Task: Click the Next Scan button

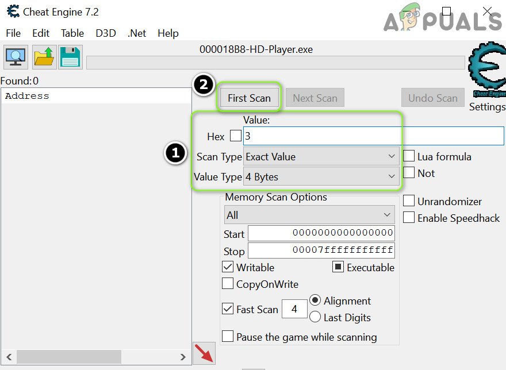Action: pos(315,98)
